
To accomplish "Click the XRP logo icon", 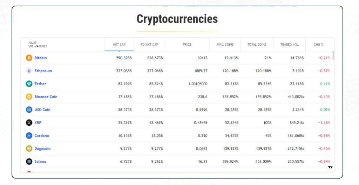I will tap(29, 123).
